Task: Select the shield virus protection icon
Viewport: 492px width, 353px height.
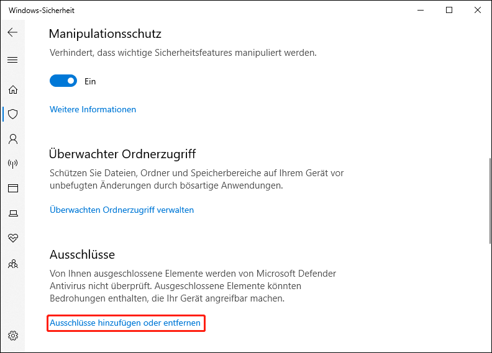Action: click(12, 114)
